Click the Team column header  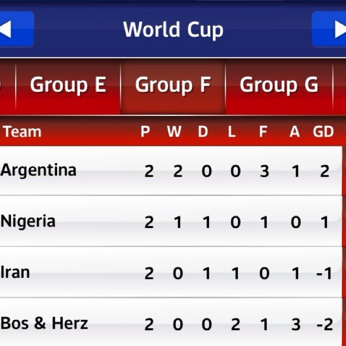pyautogui.click(x=22, y=132)
